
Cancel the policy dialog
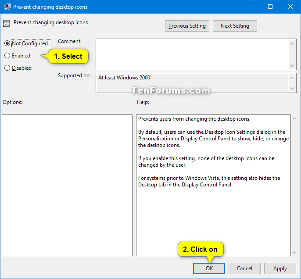(x=244, y=268)
